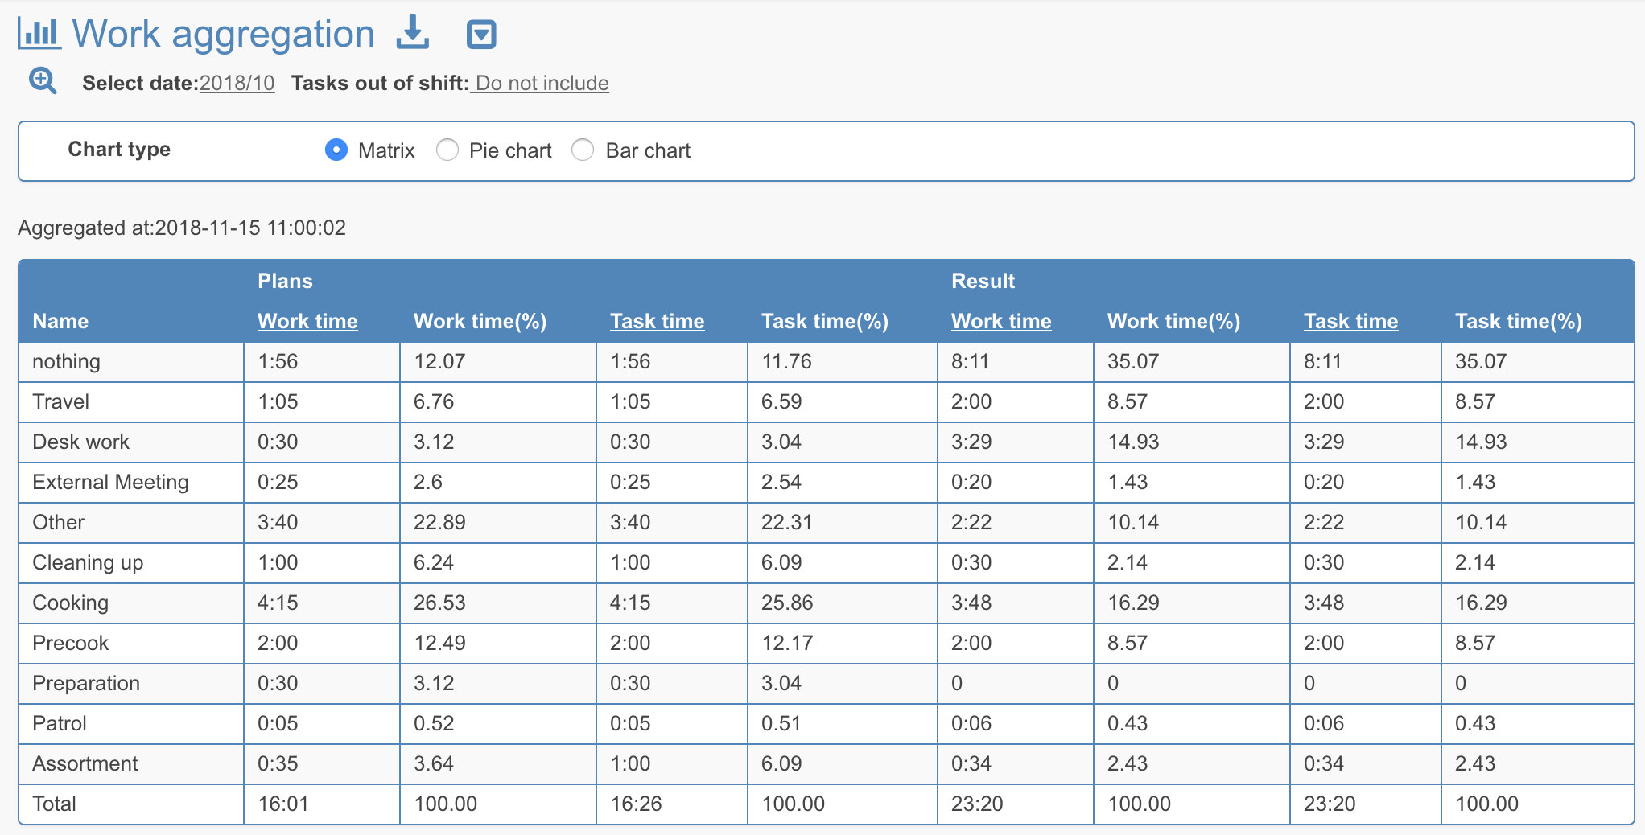Select the Matrix chart type radio
Viewport: 1645px width, 835px height.
tap(336, 150)
